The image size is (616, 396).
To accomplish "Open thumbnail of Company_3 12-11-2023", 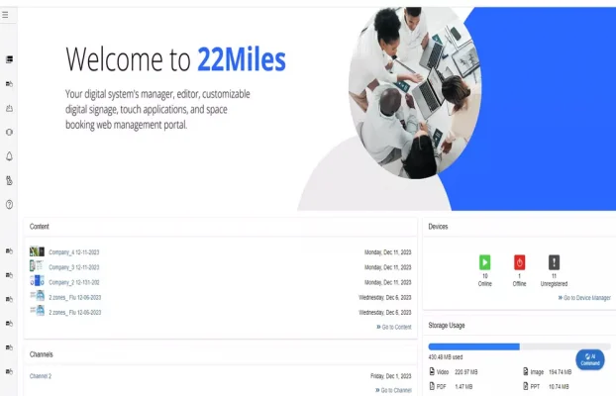I will tap(37, 266).
